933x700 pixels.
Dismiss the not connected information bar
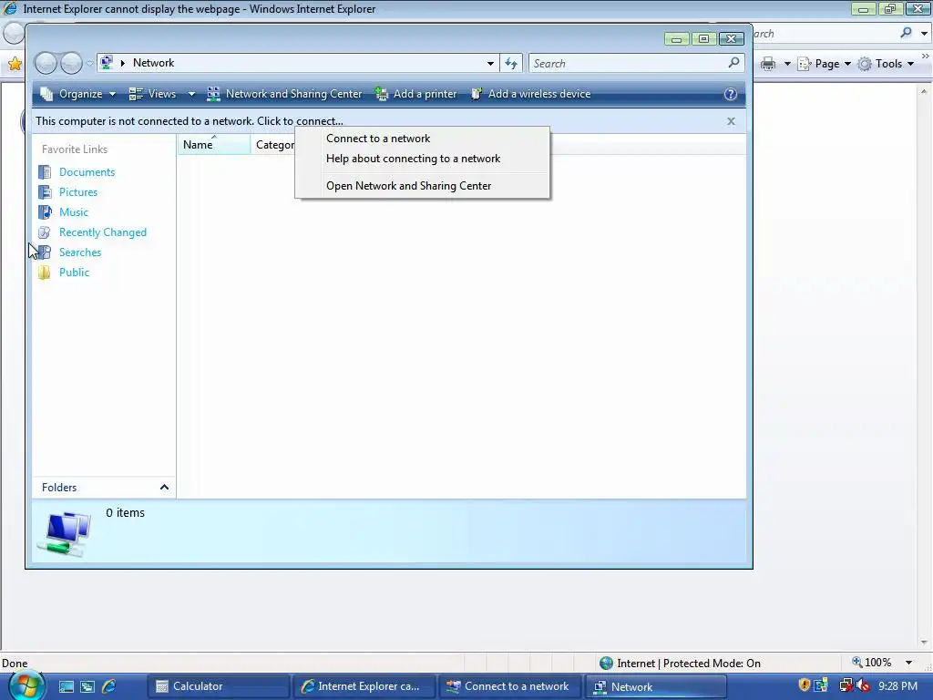coord(731,121)
